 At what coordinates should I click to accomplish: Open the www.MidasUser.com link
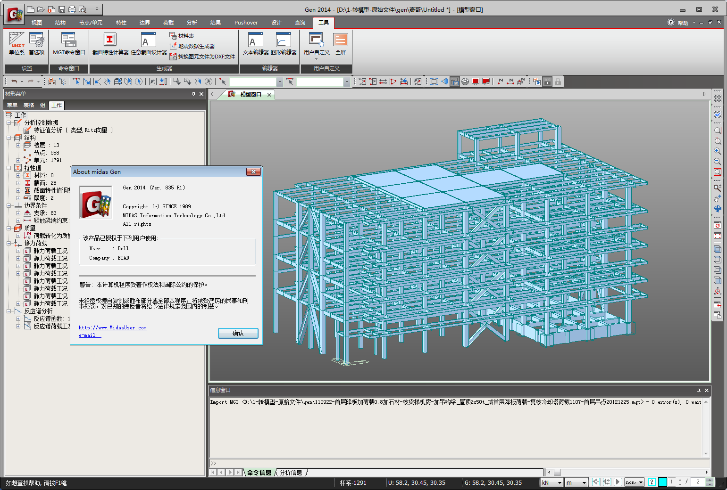[x=113, y=327]
